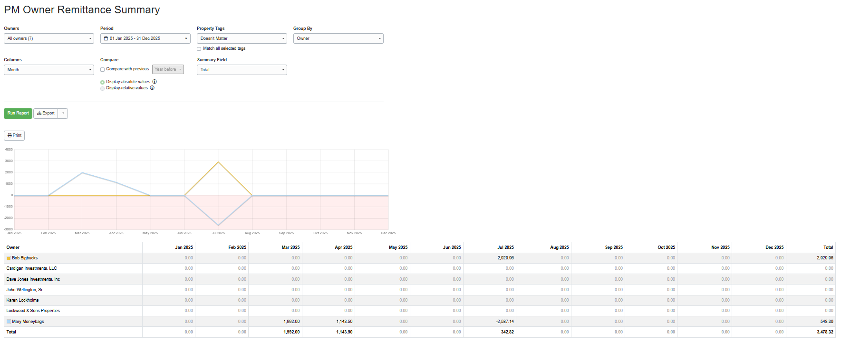Viewport: 841px width, 342px height.
Task: Click the grand total value 3,478.32
Action: click(x=825, y=332)
